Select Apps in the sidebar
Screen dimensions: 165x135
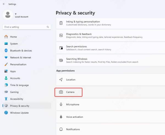[27, 71]
